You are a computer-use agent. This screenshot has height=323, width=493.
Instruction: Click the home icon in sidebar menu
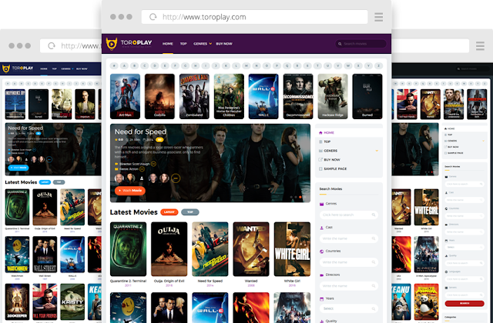pyautogui.click(x=320, y=133)
